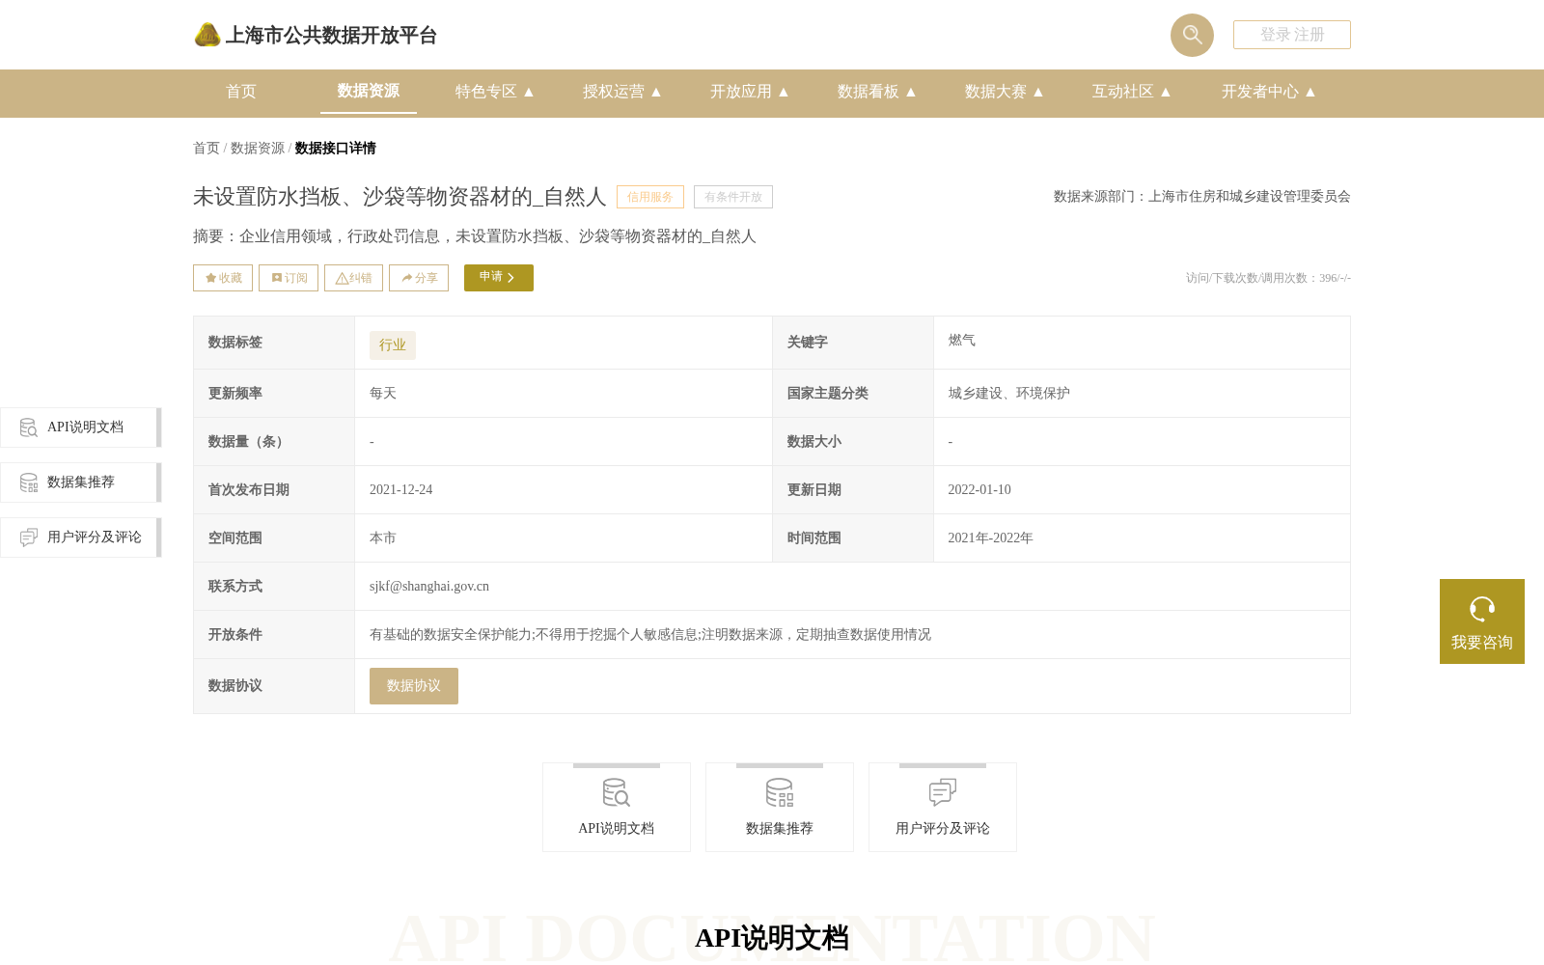The width and height of the screenshot is (1544, 965).
Task: Click the 2022-01-10 update date value
Action: tap(979, 490)
